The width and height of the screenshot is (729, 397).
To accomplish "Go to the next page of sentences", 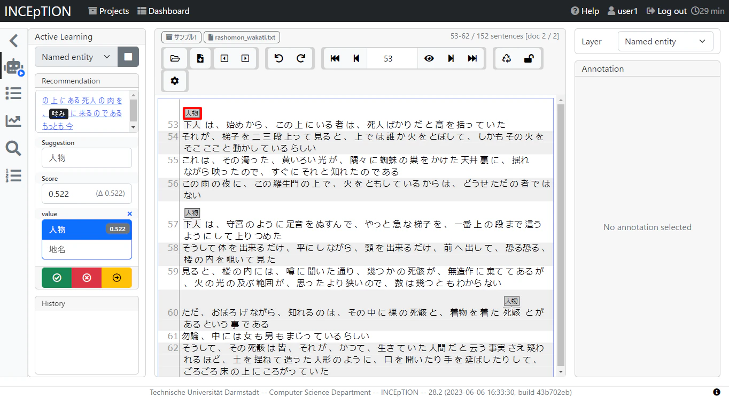I will pyautogui.click(x=451, y=58).
